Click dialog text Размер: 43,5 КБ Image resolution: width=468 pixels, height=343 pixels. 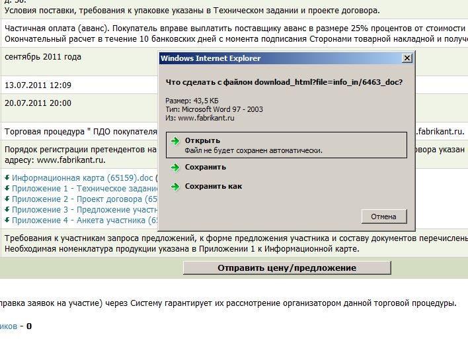coord(192,101)
